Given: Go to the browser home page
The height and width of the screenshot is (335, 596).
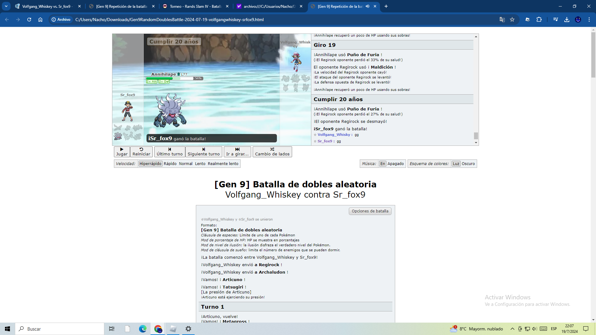Looking at the screenshot, I should click(40, 20).
